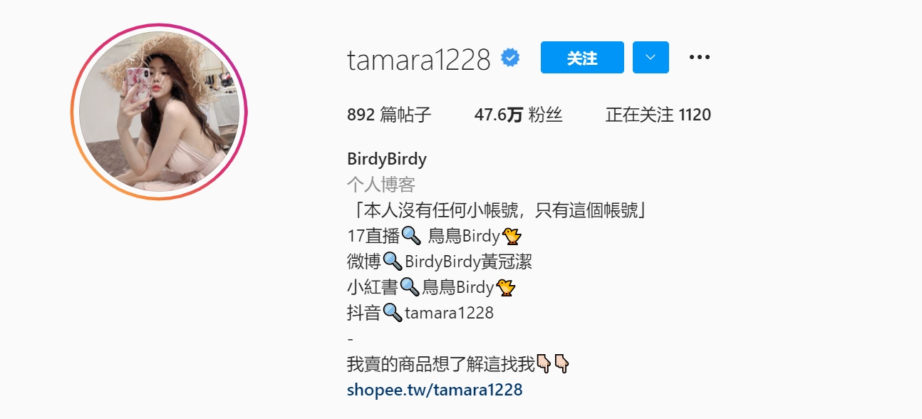
Task: Click the magnifier emoji after 微博
Action: [x=393, y=262]
